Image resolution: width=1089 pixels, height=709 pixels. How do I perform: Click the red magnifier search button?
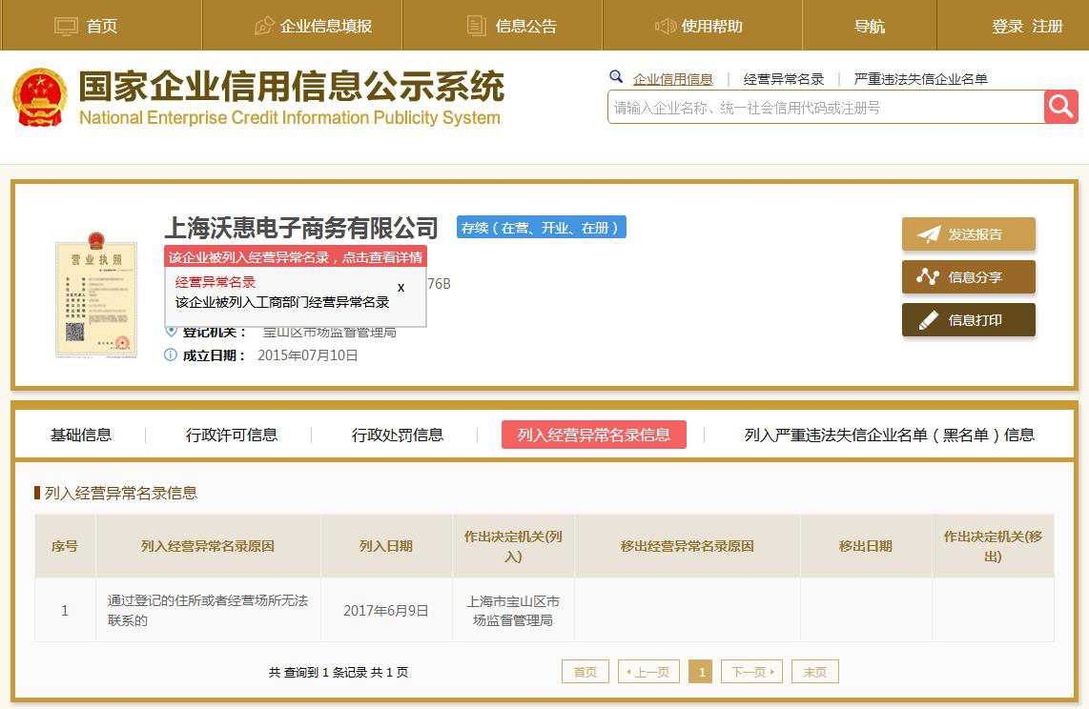tap(1060, 107)
